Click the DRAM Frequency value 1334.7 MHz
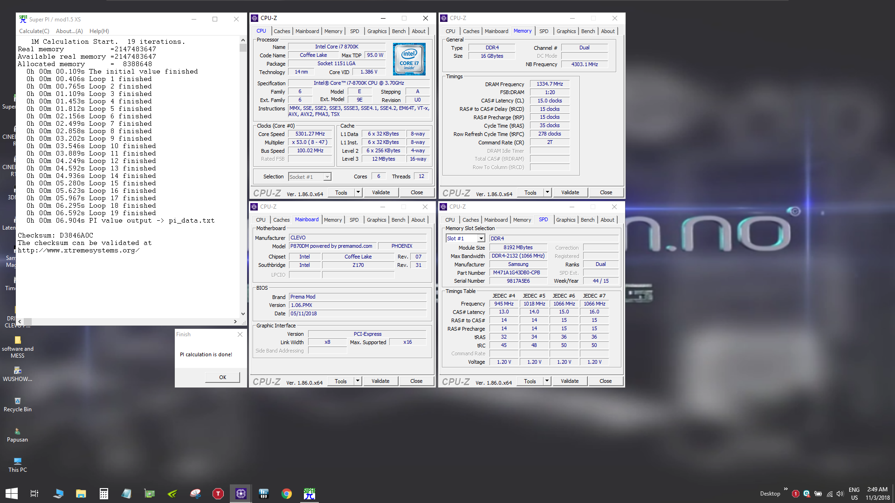Image resolution: width=895 pixels, height=503 pixels. (550, 84)
